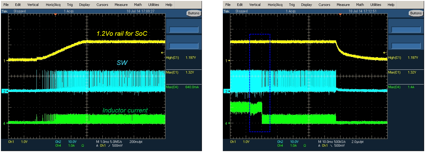The height and width of the screenshot is (152, 426).
Task: Select channel 1 ground marker on right scope
Action: [228, 61]
